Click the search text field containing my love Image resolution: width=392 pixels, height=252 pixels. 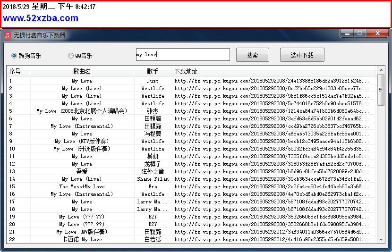183,55
